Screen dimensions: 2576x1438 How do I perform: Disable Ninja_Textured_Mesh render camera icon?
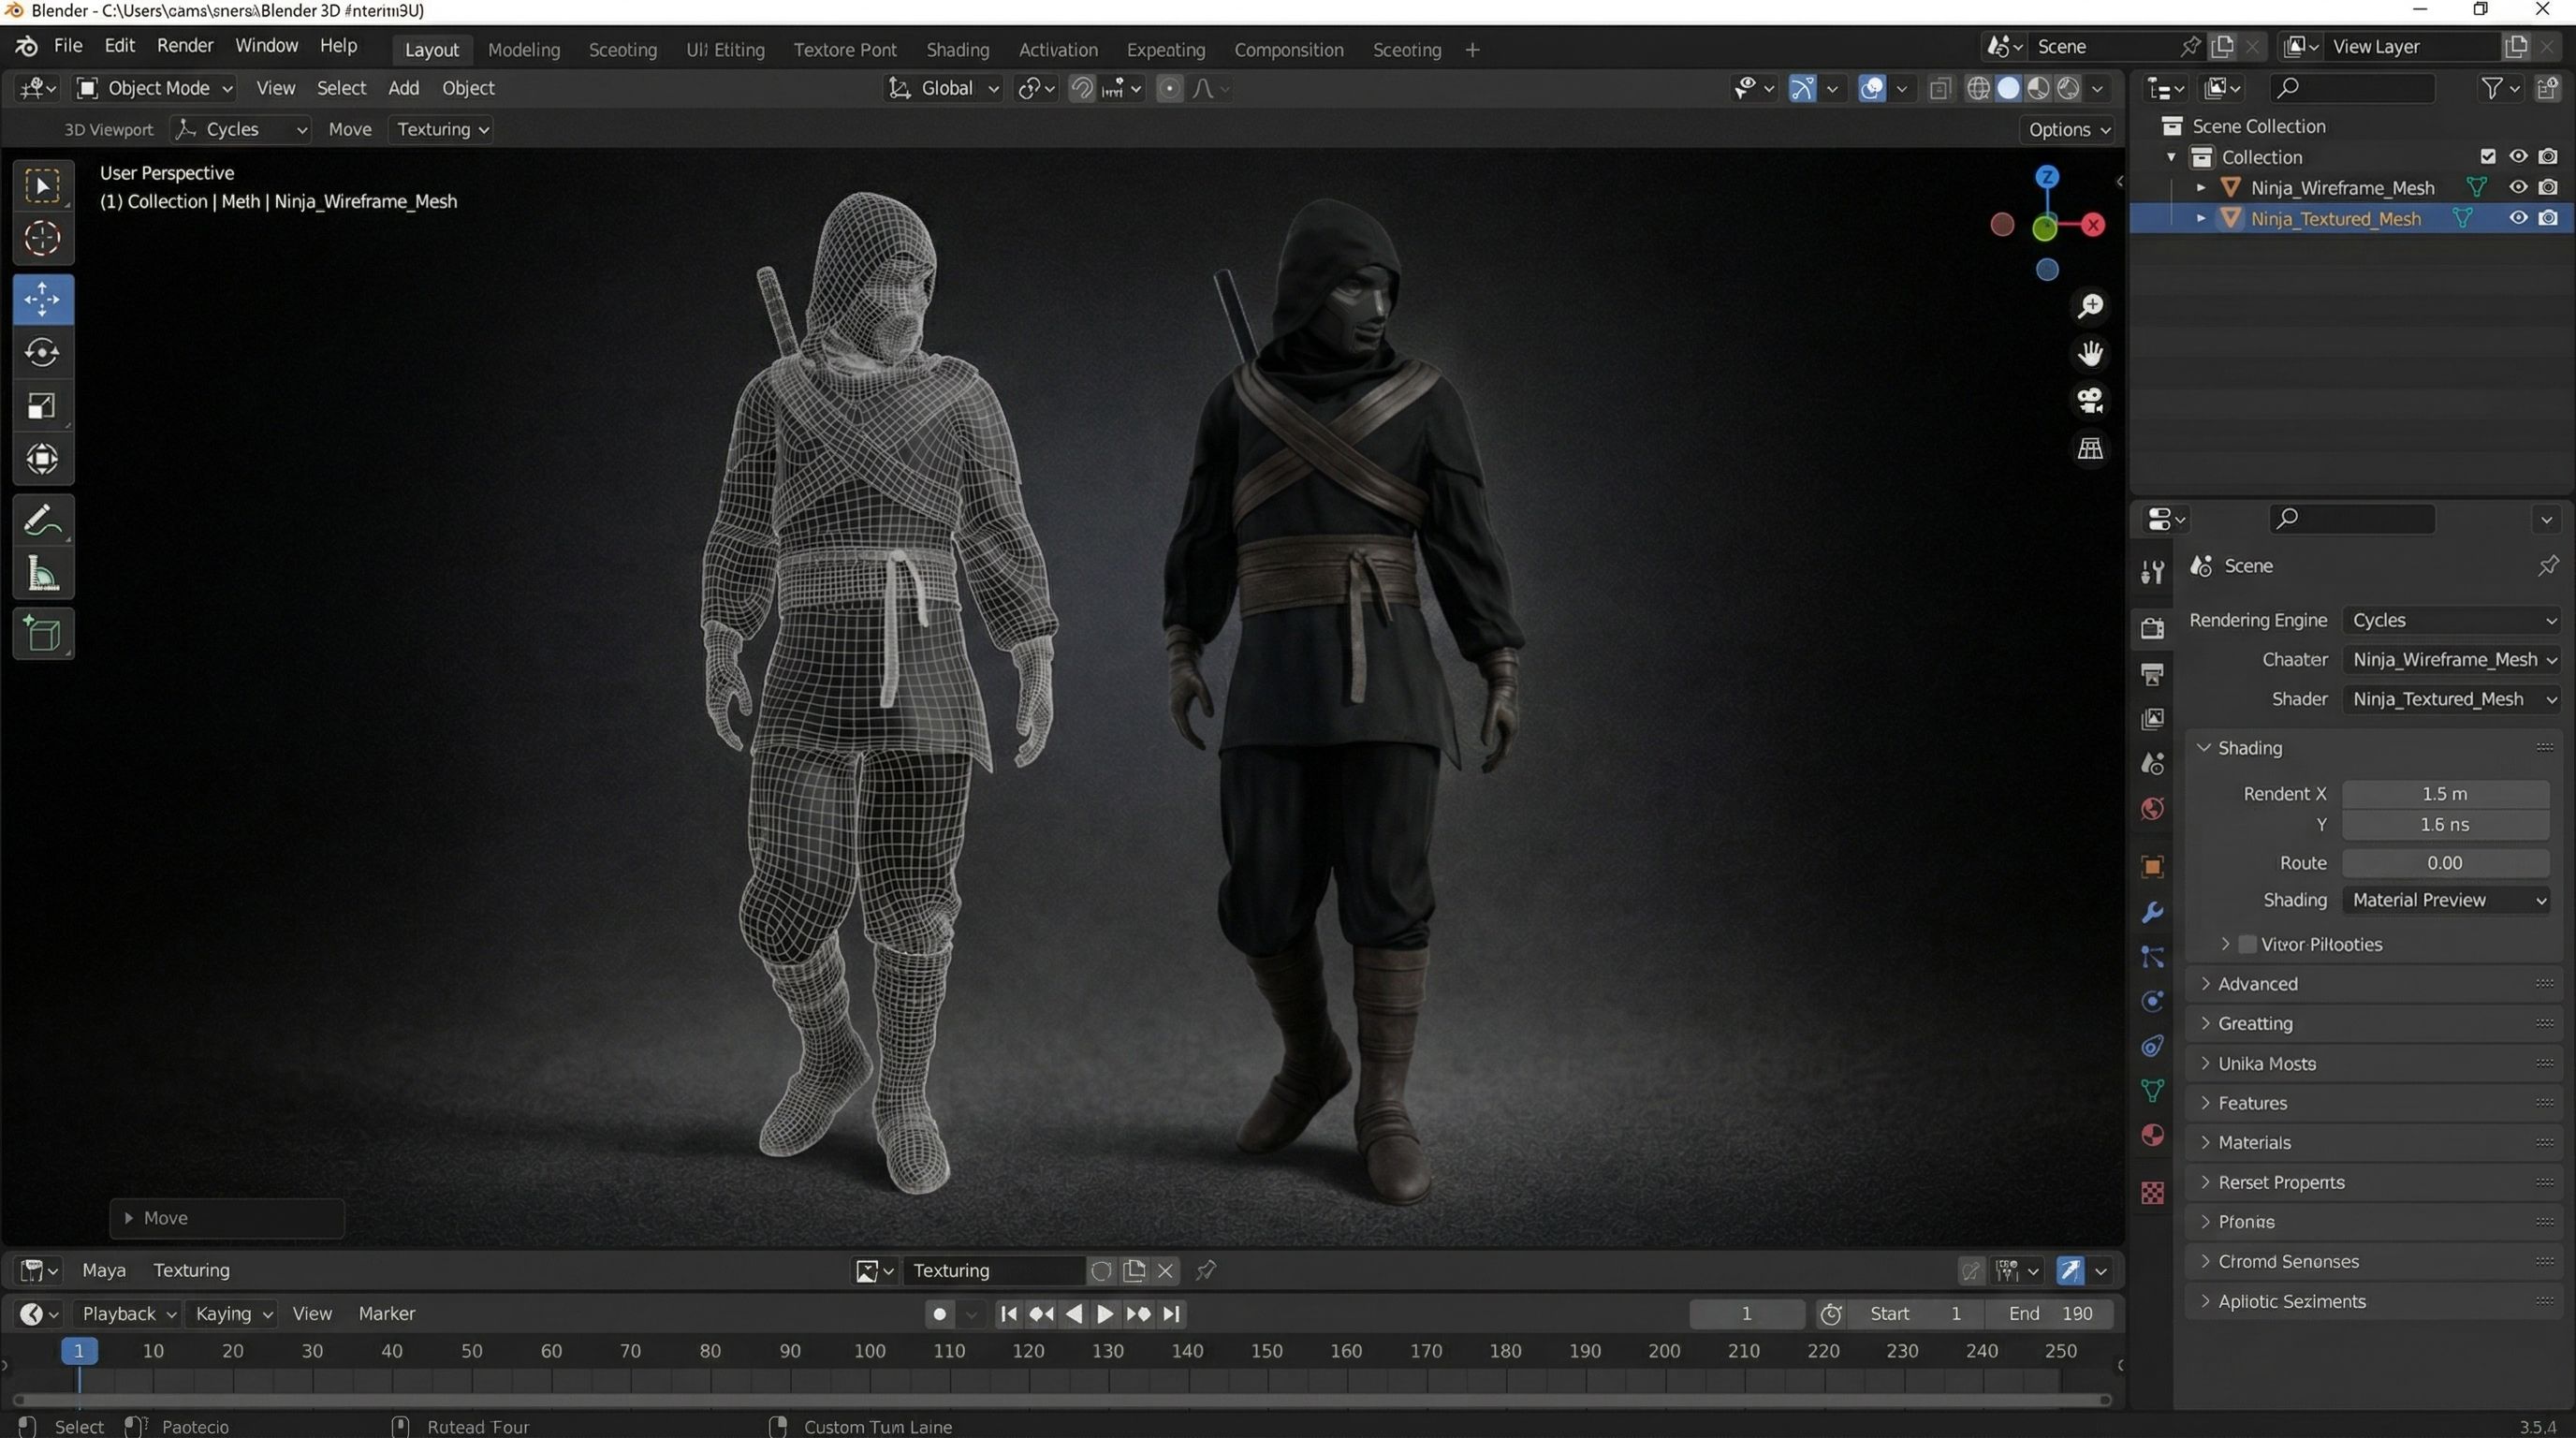coord(2548,218)
